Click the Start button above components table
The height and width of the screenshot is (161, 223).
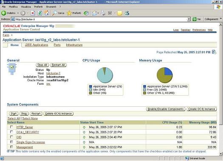click(x=14, y=114)
